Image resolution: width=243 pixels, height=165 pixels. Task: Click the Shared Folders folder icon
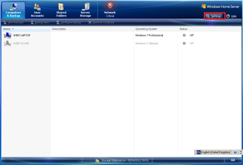pos(61,7)
